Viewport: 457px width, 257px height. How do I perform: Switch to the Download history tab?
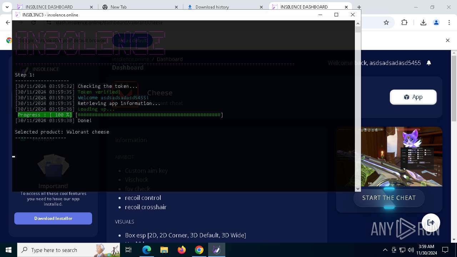point(225,7)
